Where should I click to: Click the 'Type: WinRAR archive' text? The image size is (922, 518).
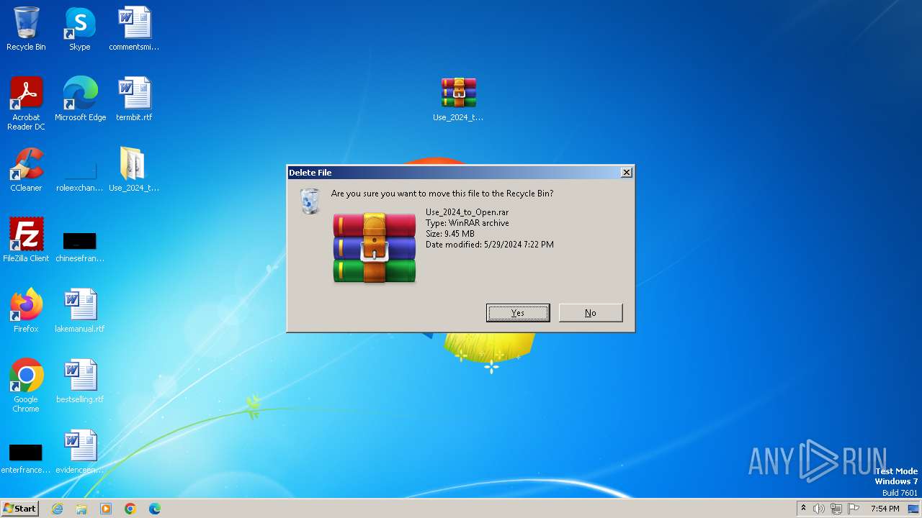tap(467, 223)
